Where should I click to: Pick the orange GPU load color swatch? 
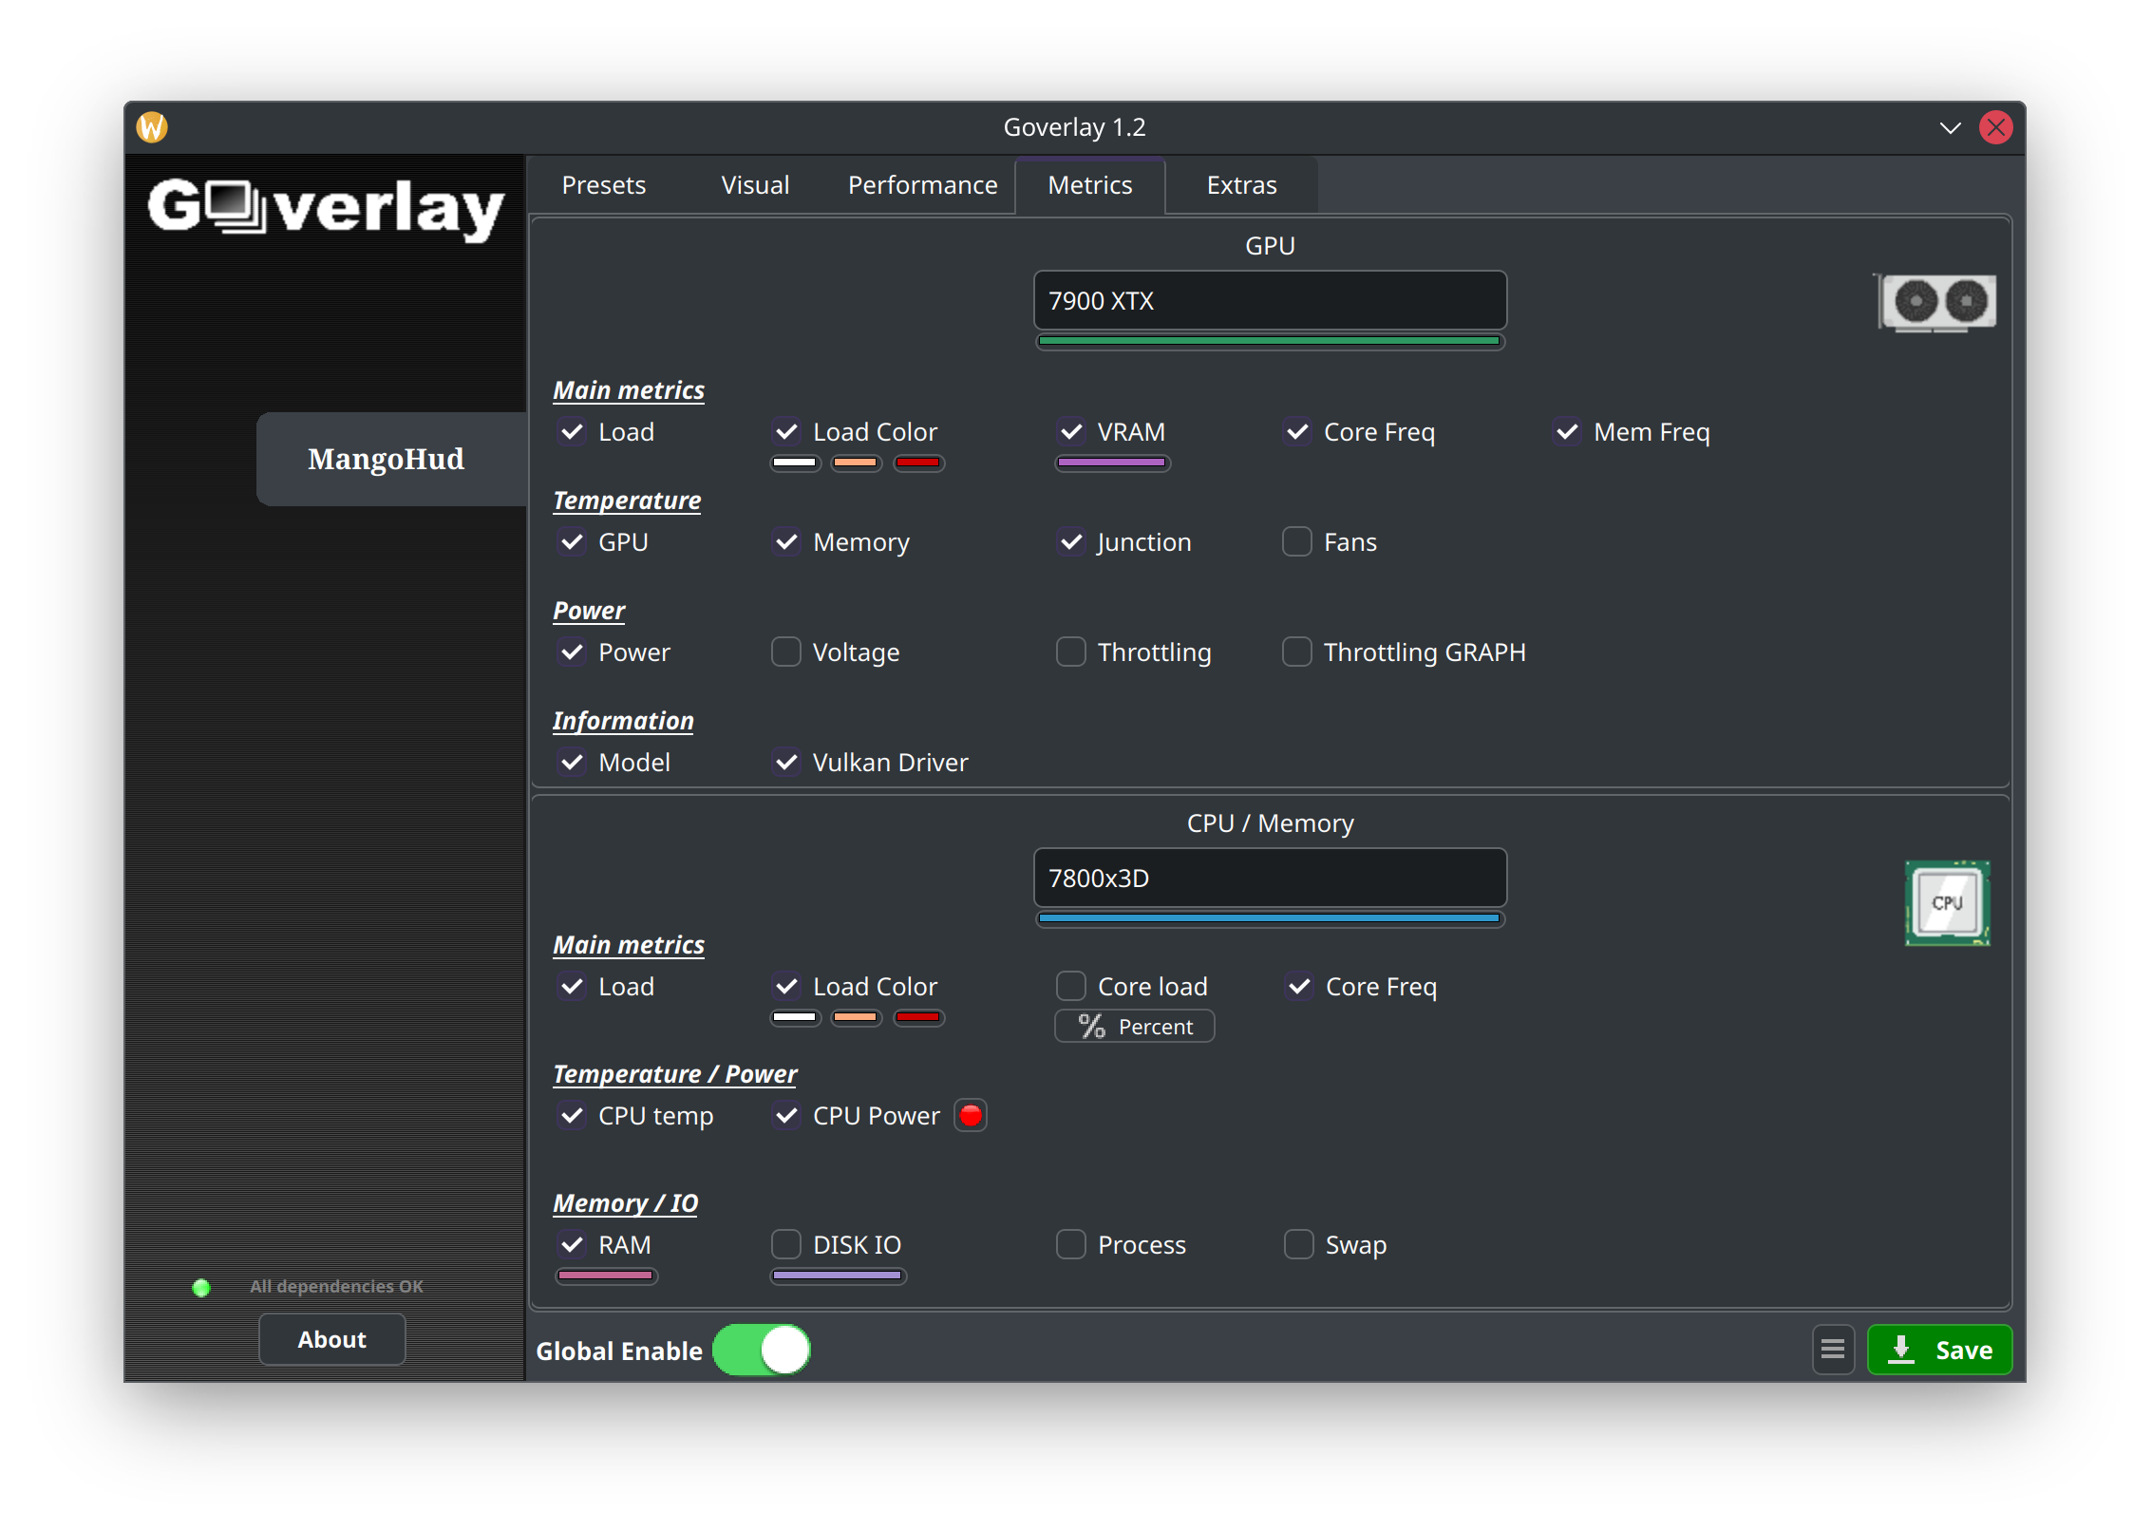(x=856, y=463)
